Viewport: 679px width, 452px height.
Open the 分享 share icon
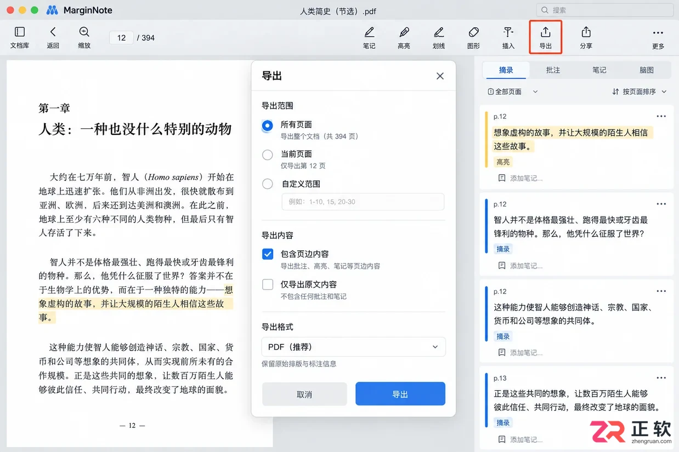pyautogui.click(x=586, y=38)
